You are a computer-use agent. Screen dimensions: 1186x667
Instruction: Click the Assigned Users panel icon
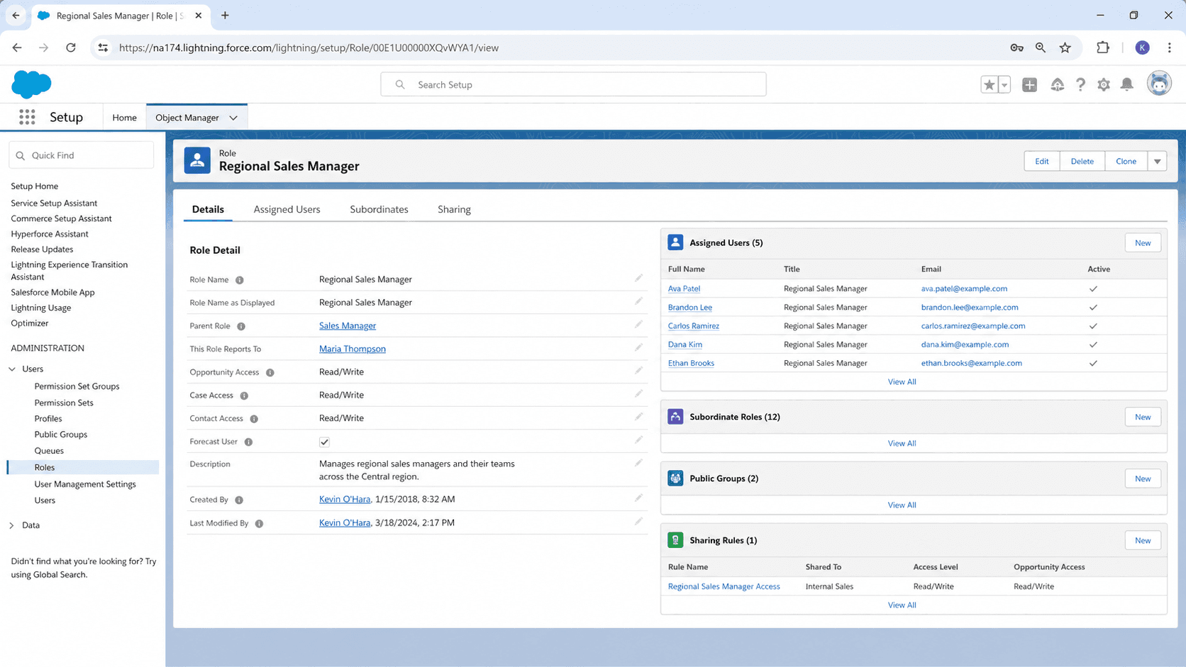coord(675,242)
